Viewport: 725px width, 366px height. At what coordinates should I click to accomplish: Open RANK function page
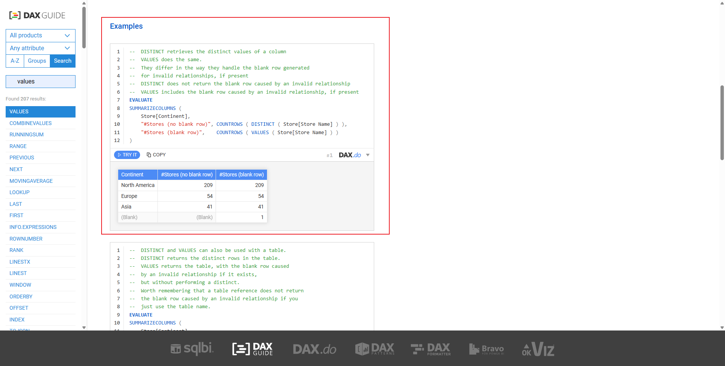17,250
